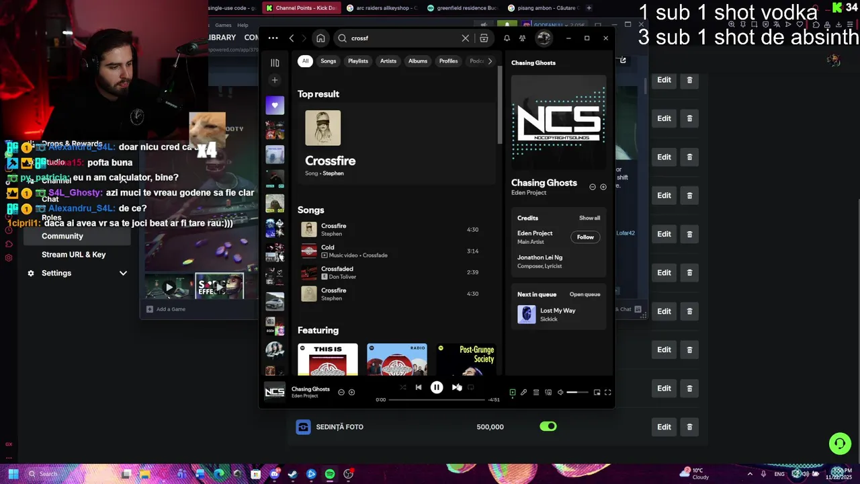
Task: Open lyrics with the microphone icon
Action: click(x=523, y=393)
